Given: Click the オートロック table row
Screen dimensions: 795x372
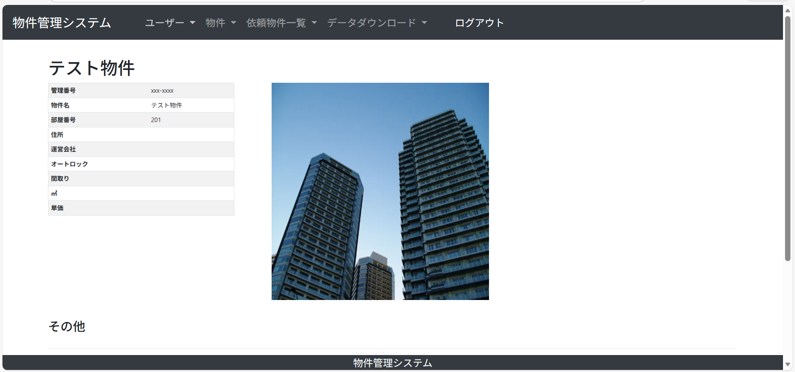Looking at the screenshot, I should point(141,164).
